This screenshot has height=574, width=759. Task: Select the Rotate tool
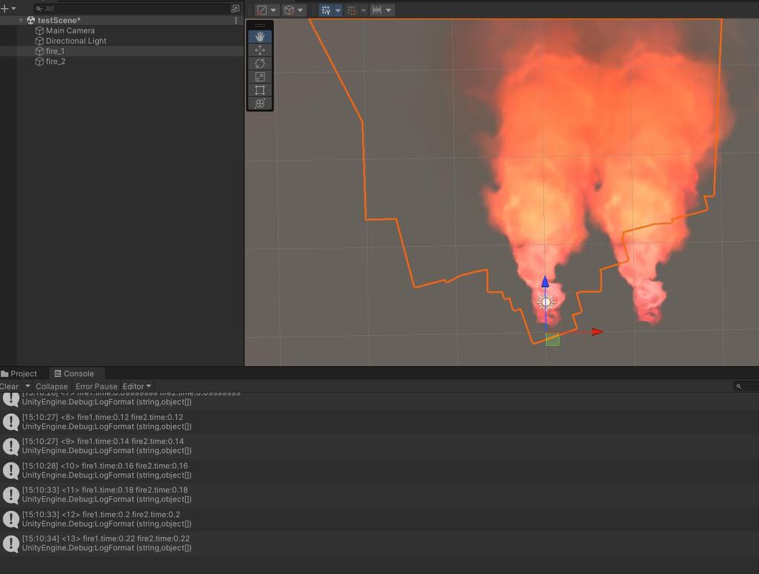pos(259,64)
